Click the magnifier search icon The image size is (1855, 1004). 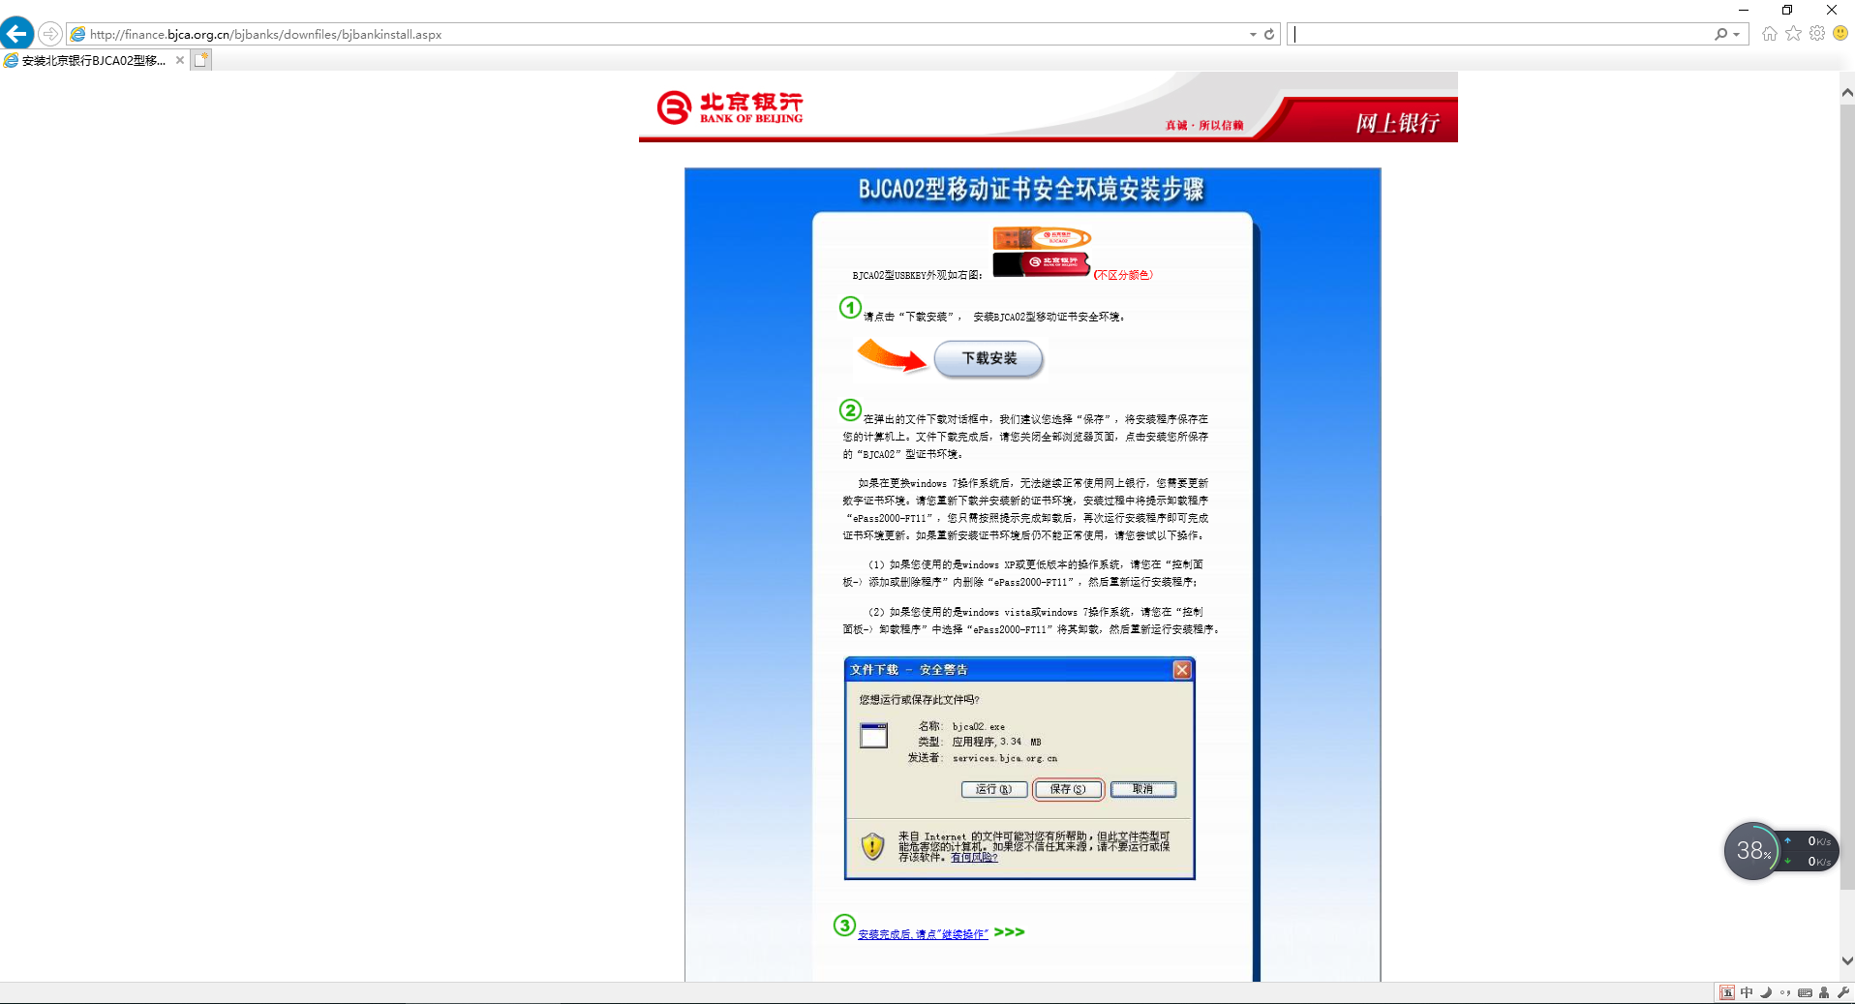click(x=1720, y=34)
